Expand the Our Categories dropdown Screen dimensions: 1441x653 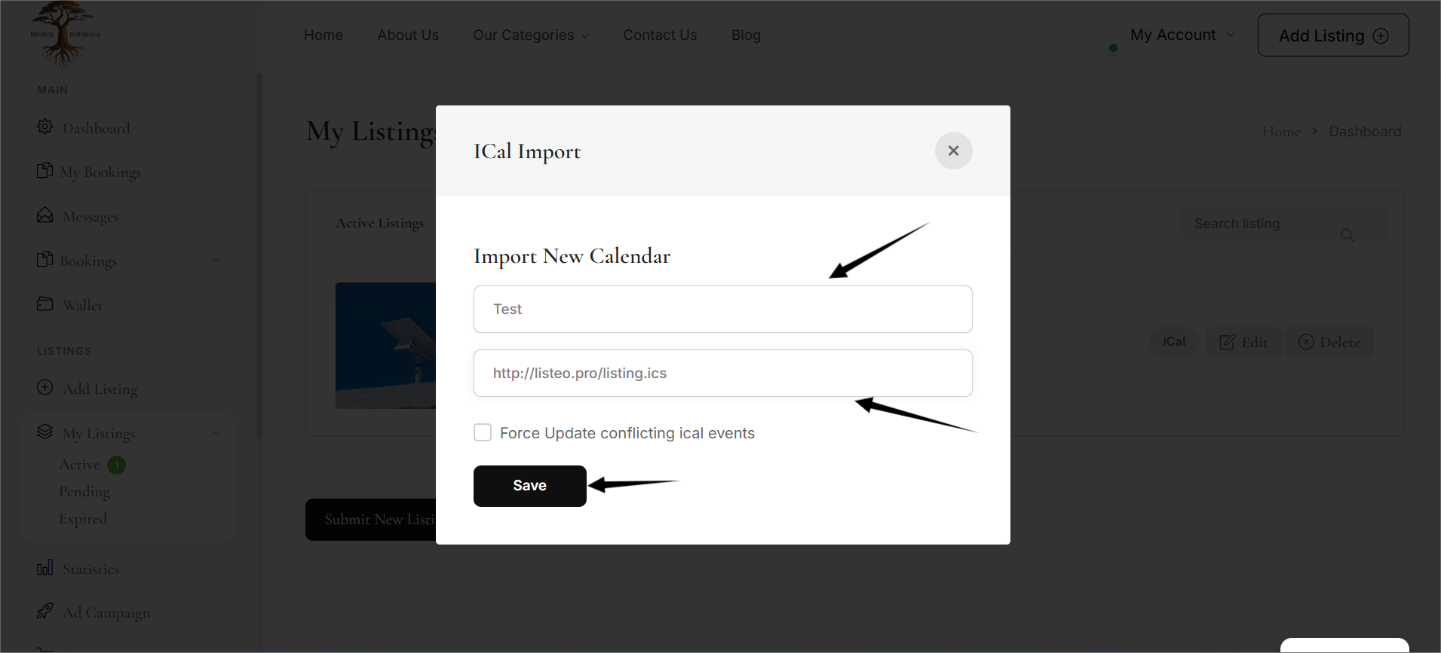(x=531, y=35)
